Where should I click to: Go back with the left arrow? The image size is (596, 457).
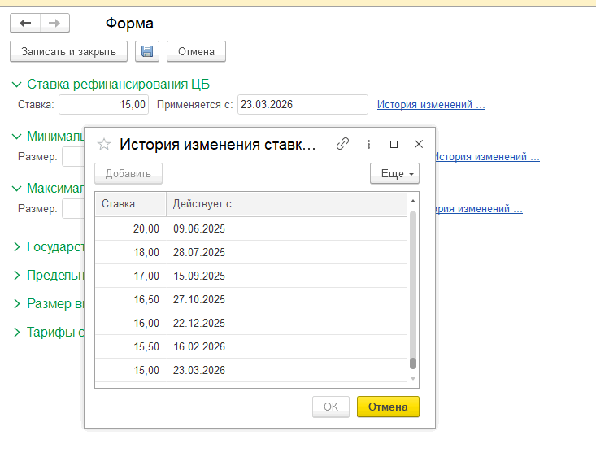[25, 24]
